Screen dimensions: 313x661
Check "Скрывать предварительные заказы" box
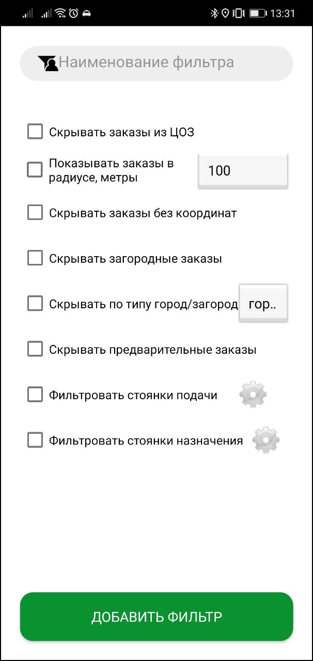tap(35, 349)
